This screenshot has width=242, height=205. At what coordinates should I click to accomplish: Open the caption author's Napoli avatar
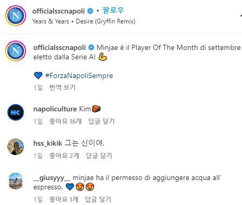(16, 51)
